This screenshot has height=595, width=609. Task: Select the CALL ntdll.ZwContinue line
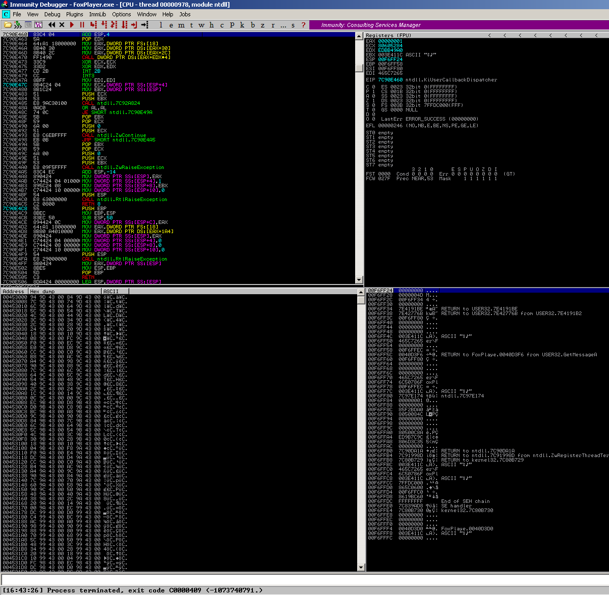pos(178,135)
